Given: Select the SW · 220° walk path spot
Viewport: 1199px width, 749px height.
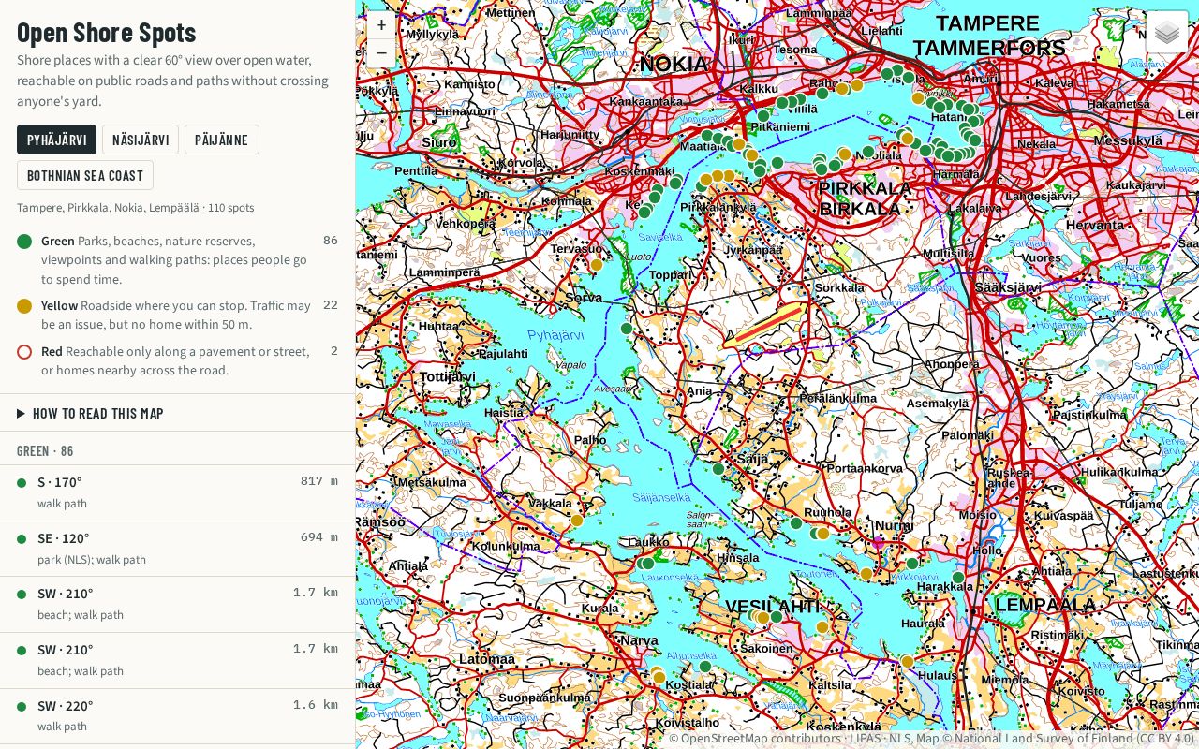Looking at the screenshot, I should pyautogui.click(x=178, y=715).
